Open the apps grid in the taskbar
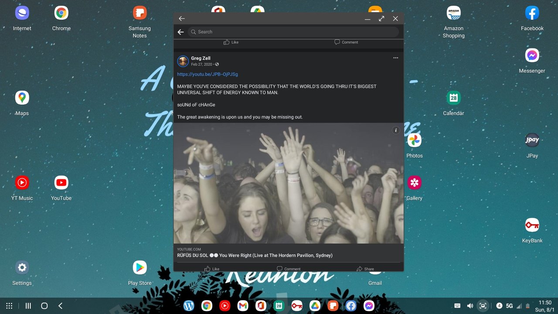Viewport: 558px width, 314px height. [9, 306]
